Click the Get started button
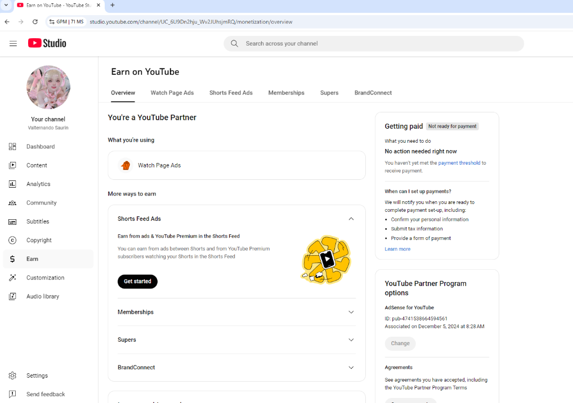 click(137, 282)
